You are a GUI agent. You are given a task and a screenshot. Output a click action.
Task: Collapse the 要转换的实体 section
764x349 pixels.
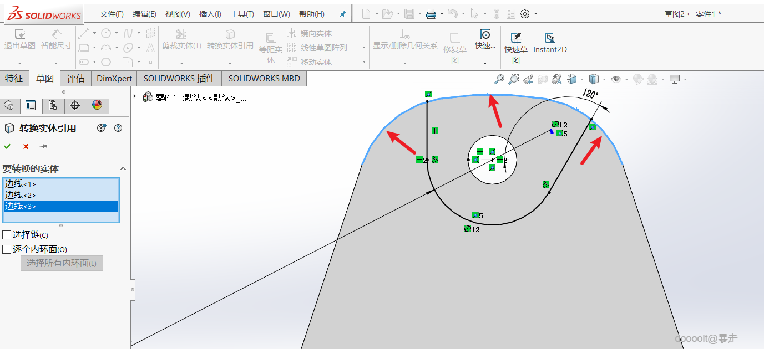pyautogui.click(x=123, y=168)
